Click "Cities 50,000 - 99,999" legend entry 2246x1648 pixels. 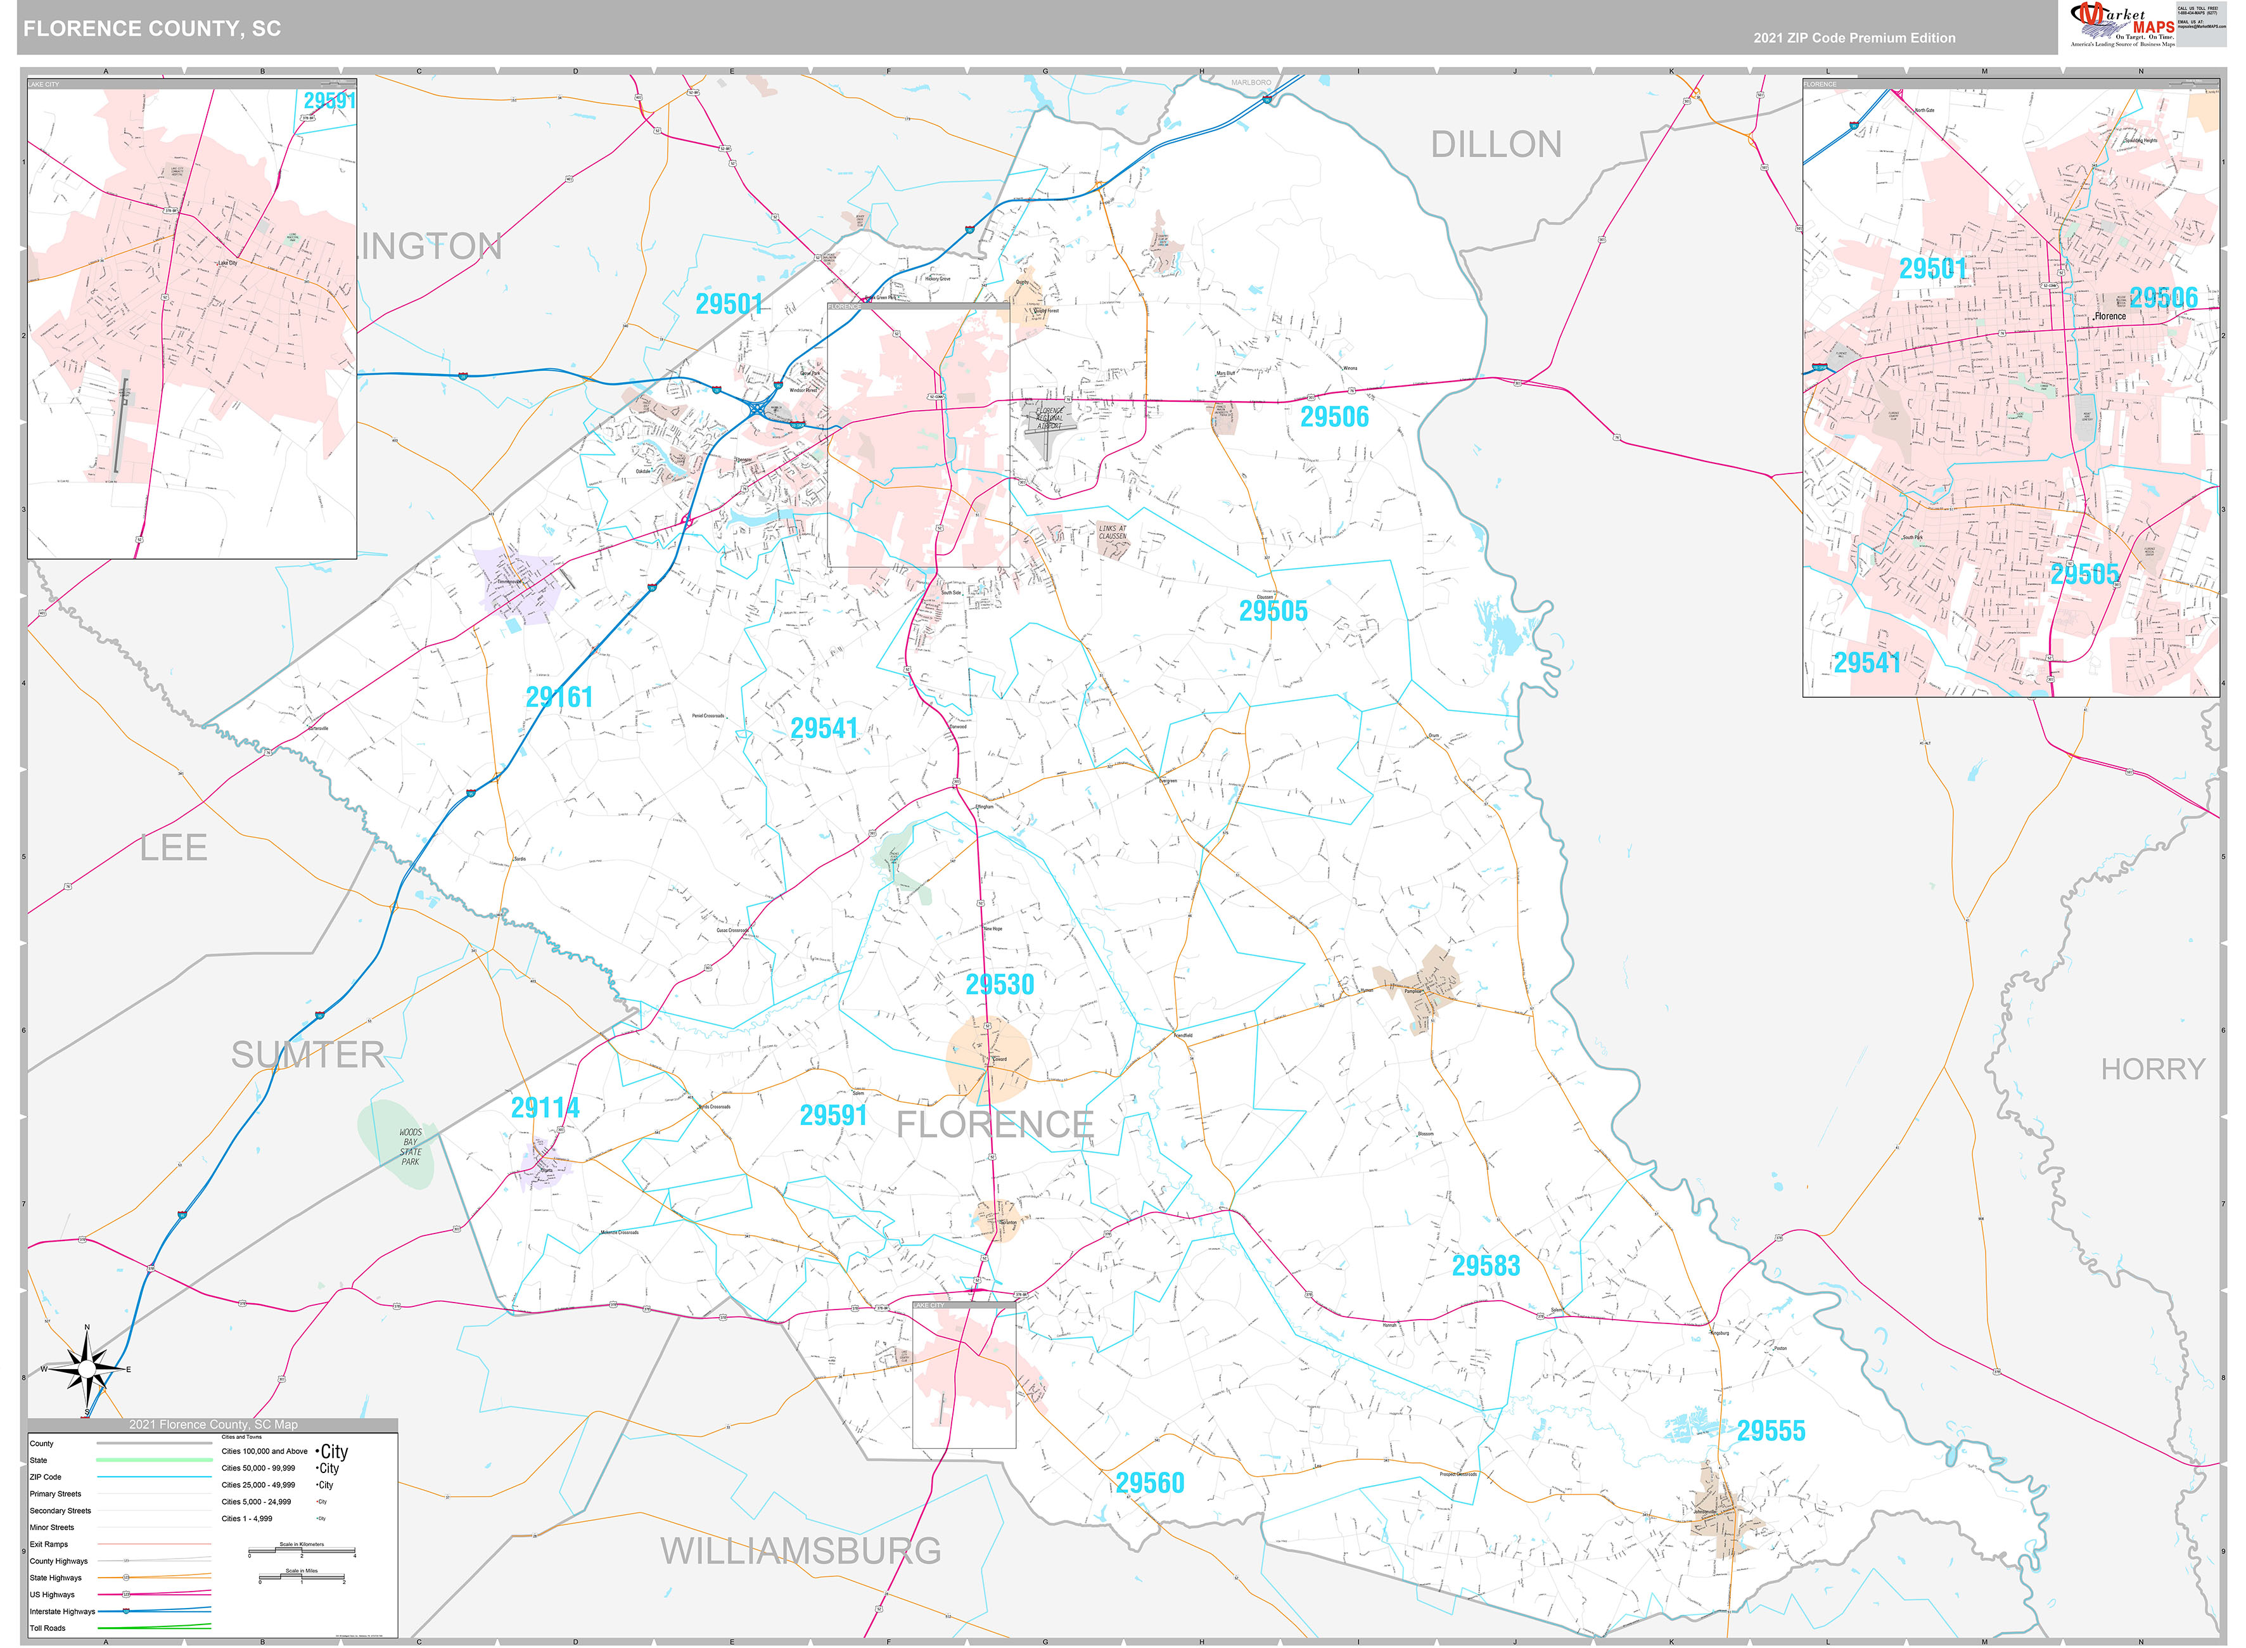(258, 1469)
